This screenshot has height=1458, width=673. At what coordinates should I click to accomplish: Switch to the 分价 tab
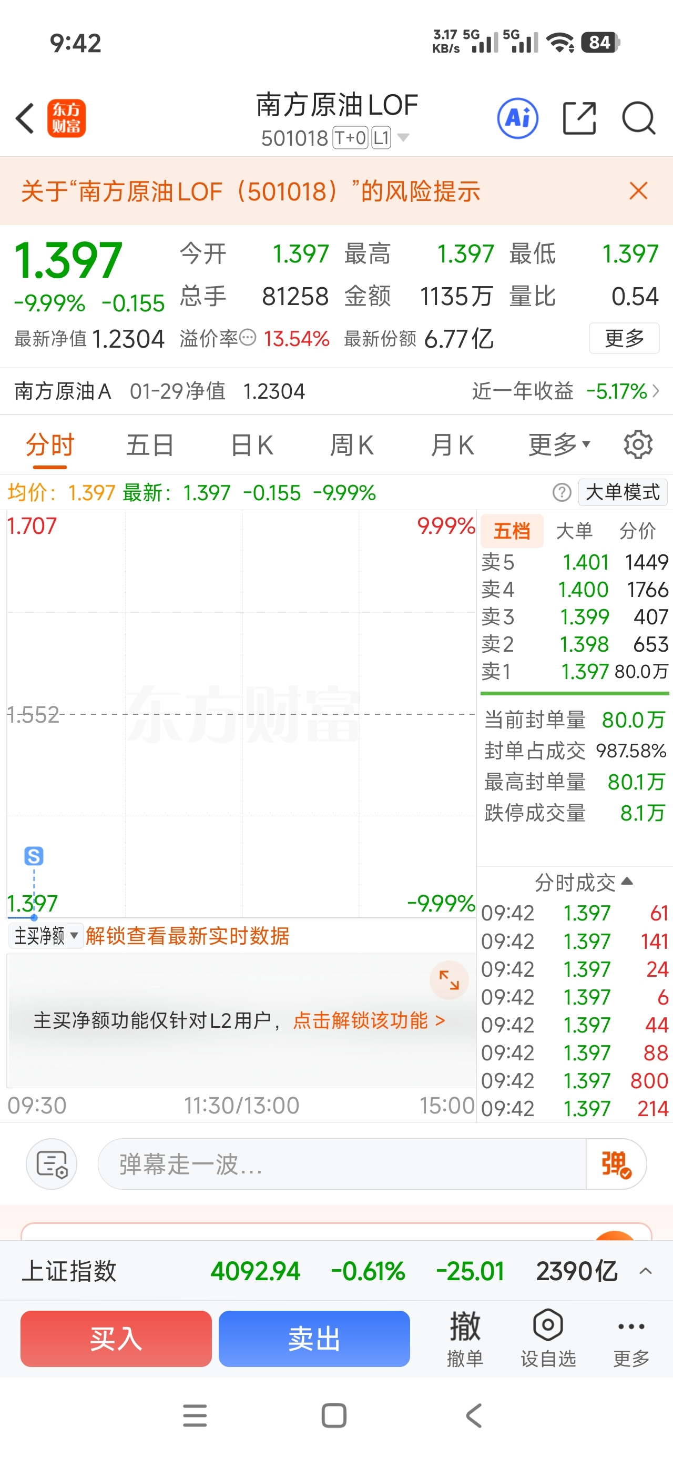(637, 531)
